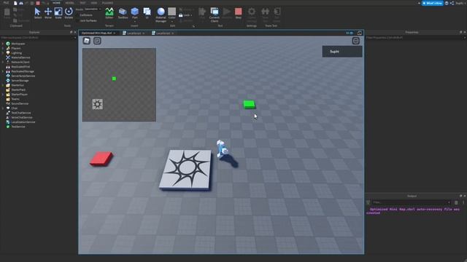This screenshot has width=467, height=262.
Task: Click the red part in the 3D scene
Action: point(101,159)
